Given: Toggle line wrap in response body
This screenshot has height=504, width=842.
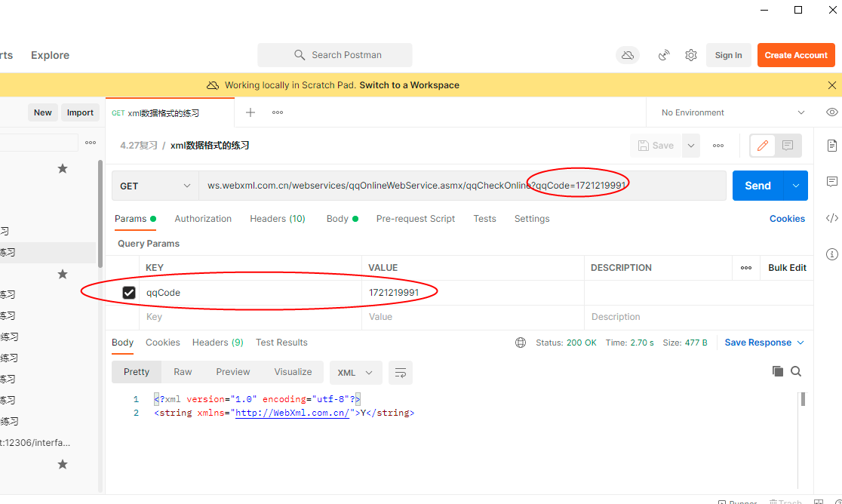Looking at the screenshot, I should [x=400, y=373].
